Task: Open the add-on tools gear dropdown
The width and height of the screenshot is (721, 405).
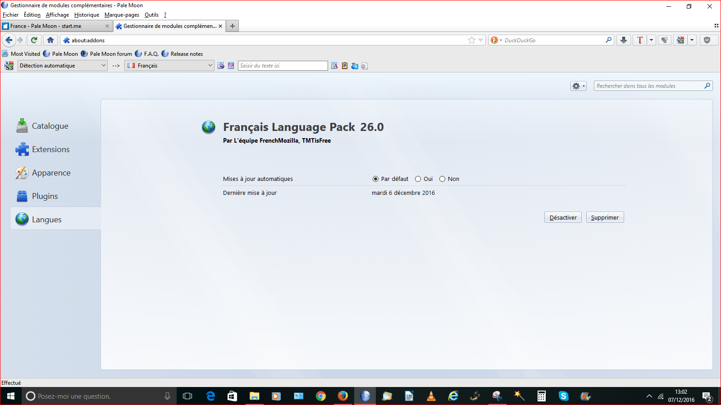Action: (579, 86)
